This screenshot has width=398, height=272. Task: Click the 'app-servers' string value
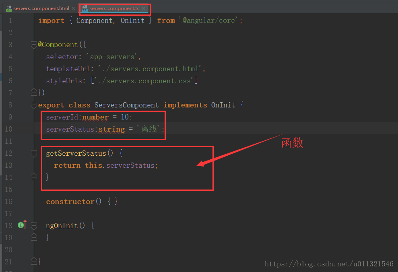point(112,57)
